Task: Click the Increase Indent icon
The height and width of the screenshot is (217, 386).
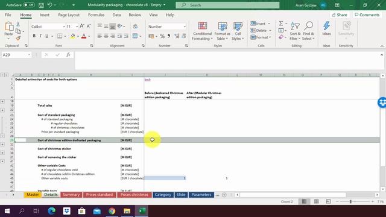Action: (x=126, y=36)
